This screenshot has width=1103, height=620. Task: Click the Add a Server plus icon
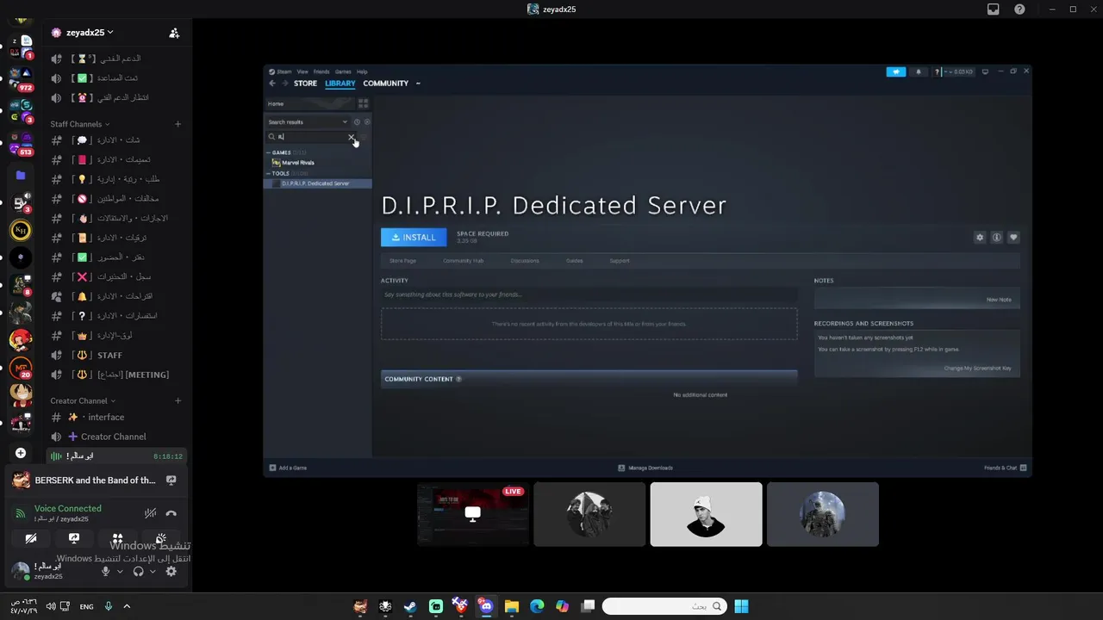click(x=21, y=453)
